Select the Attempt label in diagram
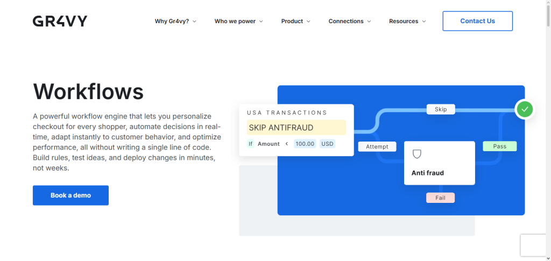Viewport: 551px width, 261px height. (x=377, y=146)
